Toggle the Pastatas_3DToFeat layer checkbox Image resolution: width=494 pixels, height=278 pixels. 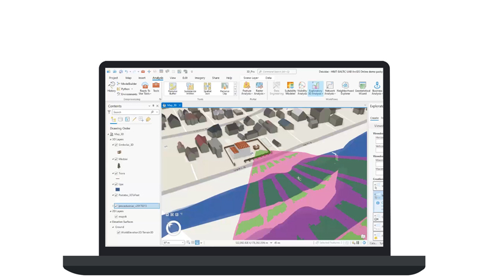click(x=116, y=195)
